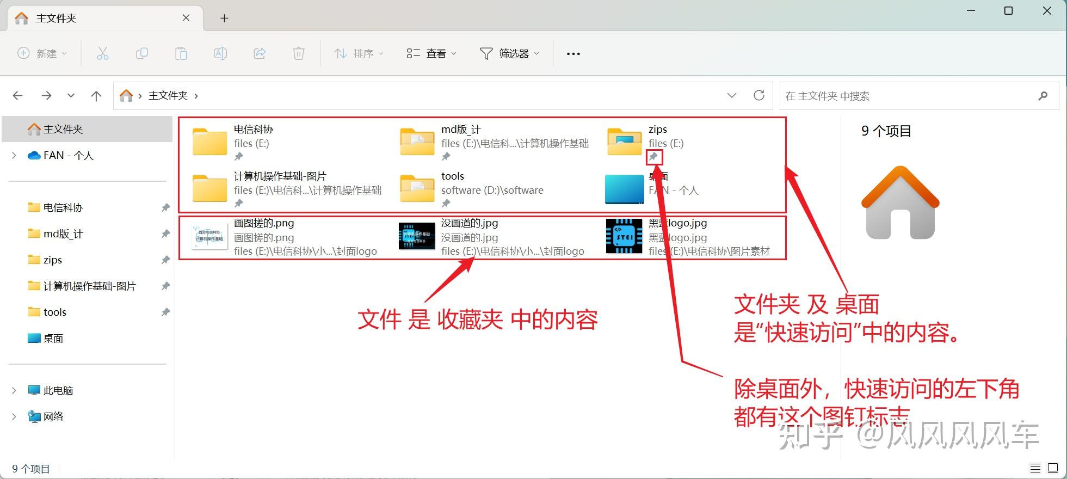Click the pin icon beside sidebar 计算机操作基础-图片
The height and width of the screenshot is (479, 1067).
tap(165, 286)
